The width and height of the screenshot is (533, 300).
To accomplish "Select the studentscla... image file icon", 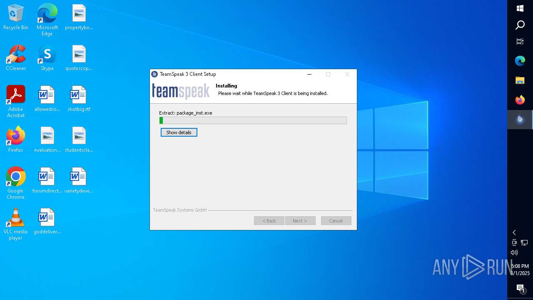I will coord(79,140).
